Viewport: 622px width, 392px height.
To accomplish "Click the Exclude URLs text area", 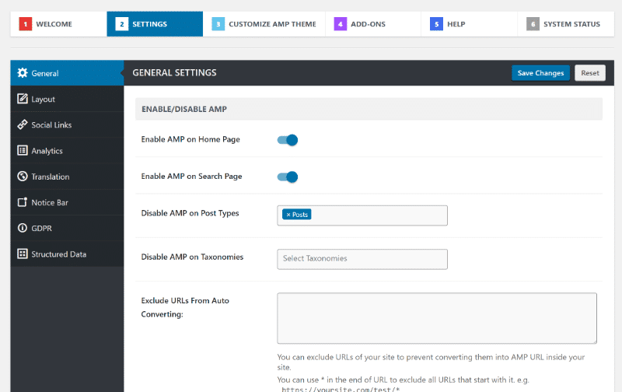I will click(x=436, y=318).
